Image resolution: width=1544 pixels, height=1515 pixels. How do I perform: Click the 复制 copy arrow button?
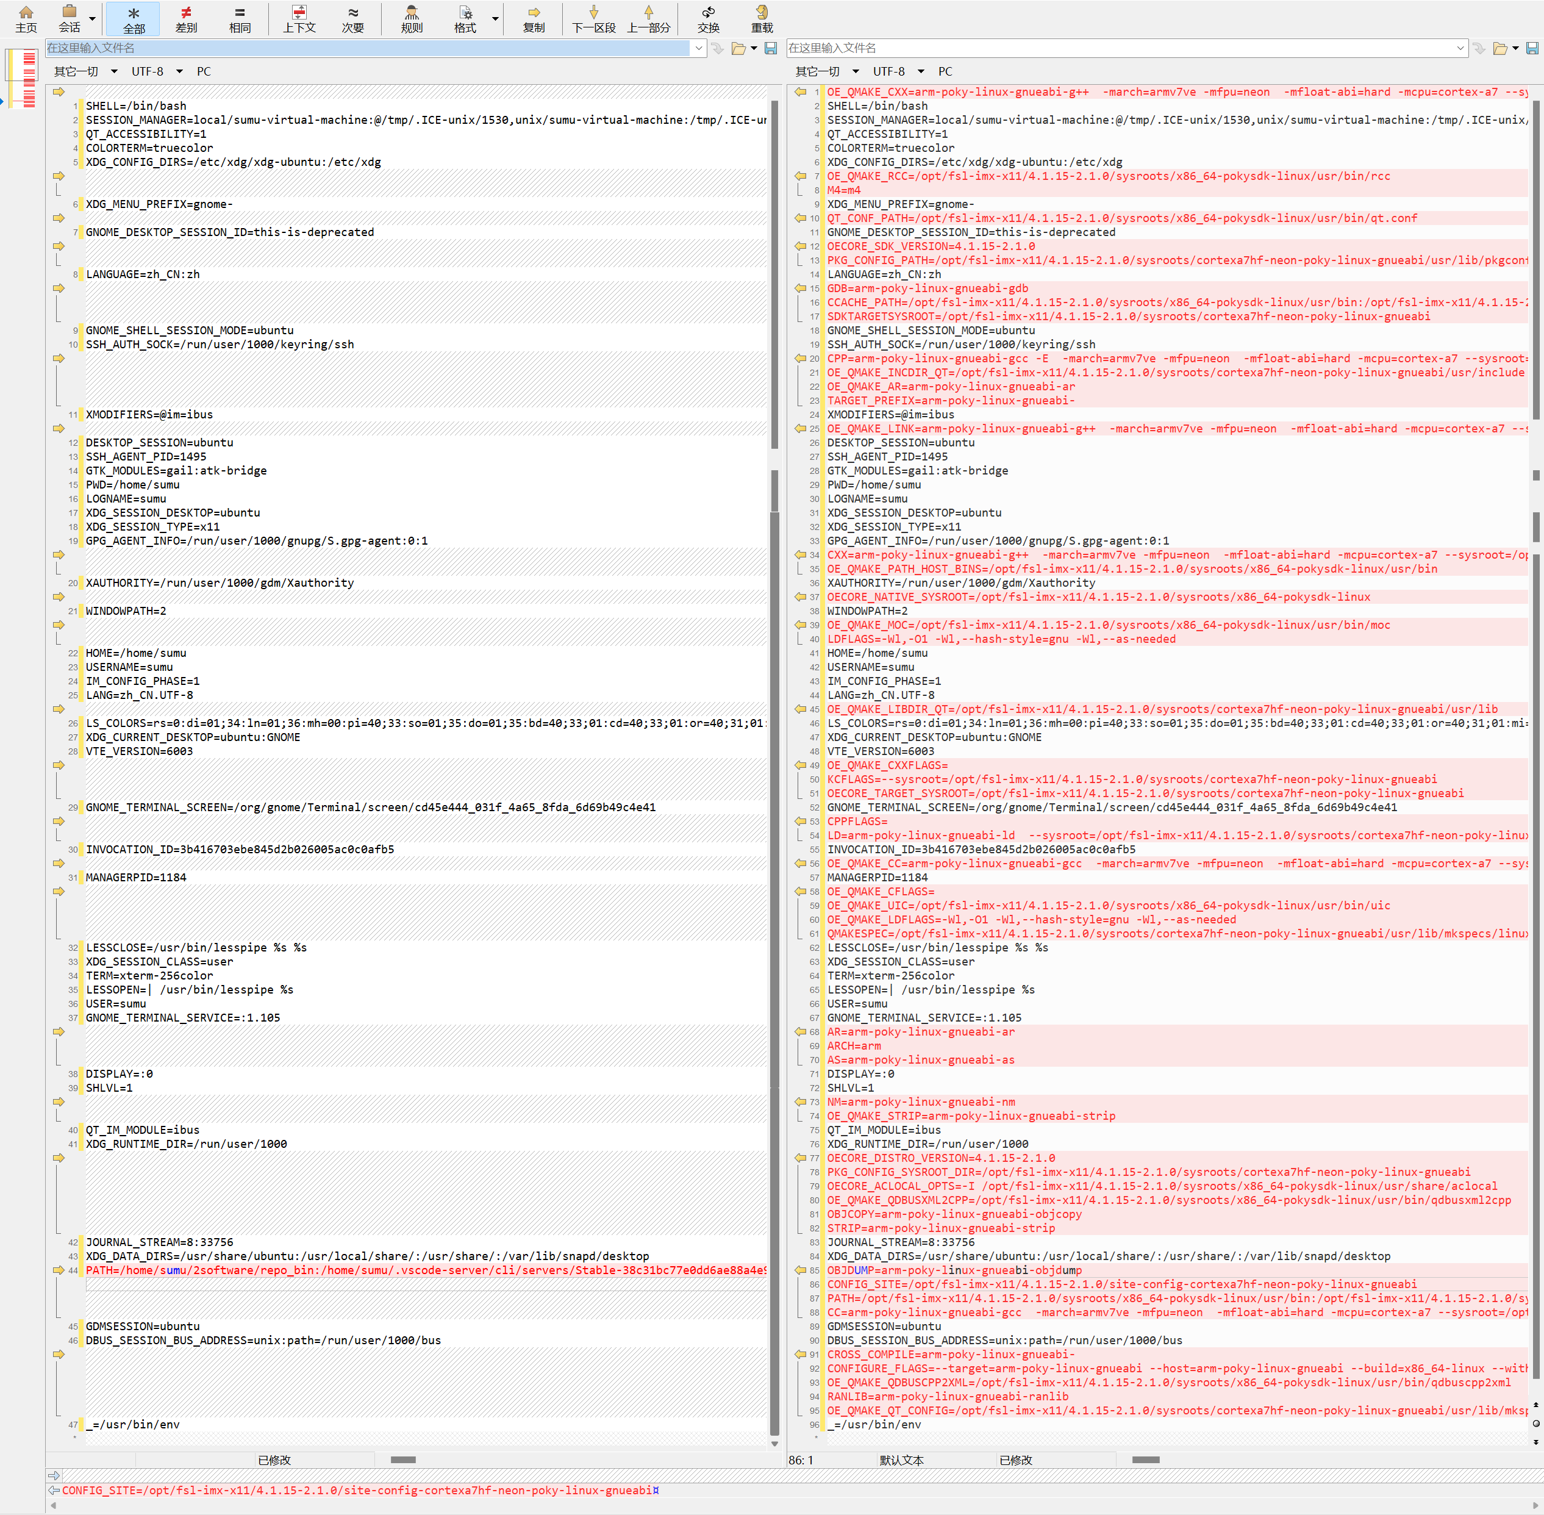(x=533, y=19)
